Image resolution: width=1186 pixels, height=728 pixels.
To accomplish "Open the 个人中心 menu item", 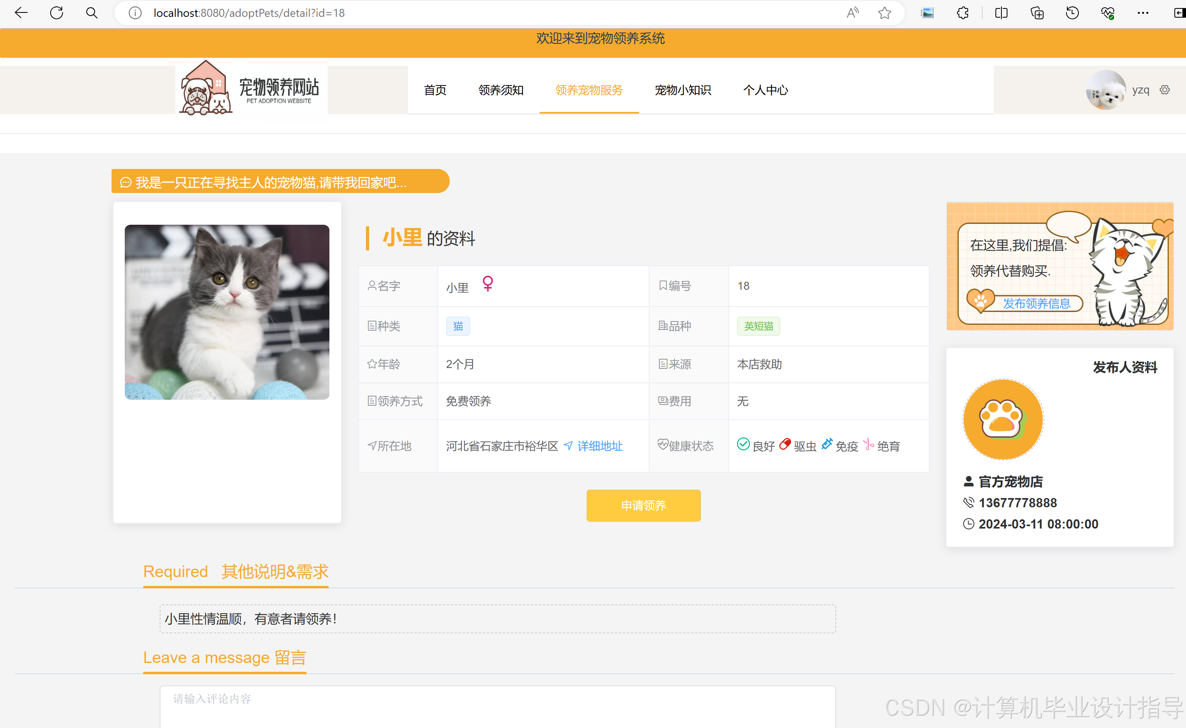I will (x=766, y=90).
